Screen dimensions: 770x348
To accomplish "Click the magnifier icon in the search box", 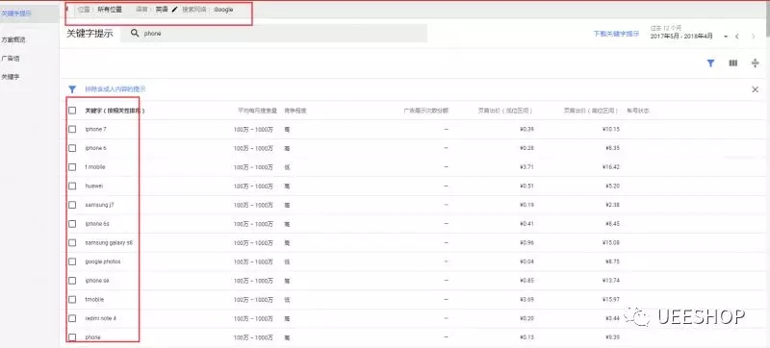I will click(135, 34).
